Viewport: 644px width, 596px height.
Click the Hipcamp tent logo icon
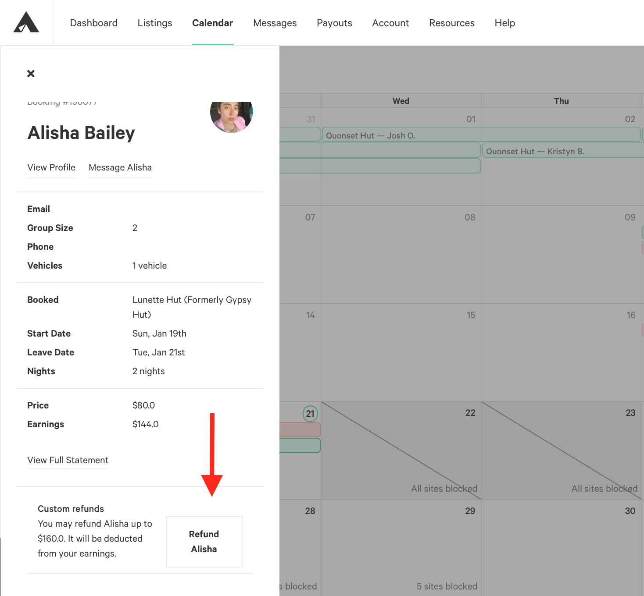(26, 22)
